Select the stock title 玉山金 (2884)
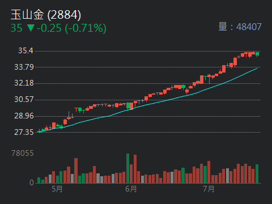This screenshot has width=272, height=204. pos(46,15)
